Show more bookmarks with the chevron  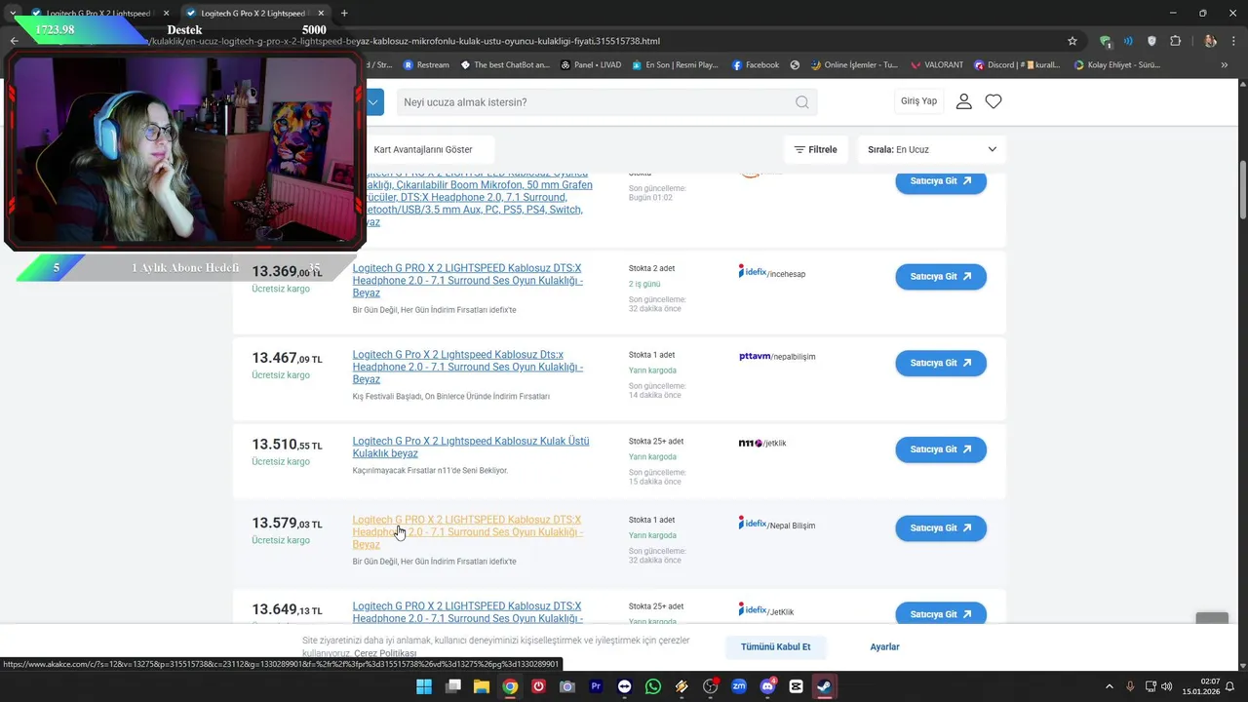(1225, 65)
